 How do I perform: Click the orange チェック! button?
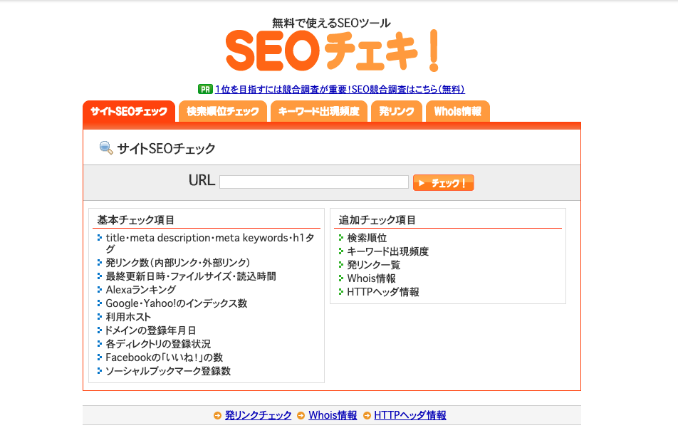pos(443,182)
